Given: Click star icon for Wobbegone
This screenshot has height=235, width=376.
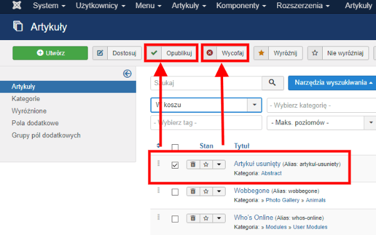Looking at the screenshot, I should [x=206, y=191].
